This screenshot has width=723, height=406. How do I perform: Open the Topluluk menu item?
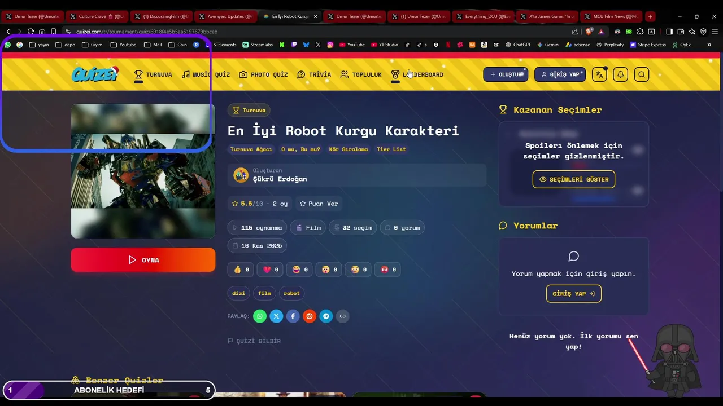(x=361, y=74)
